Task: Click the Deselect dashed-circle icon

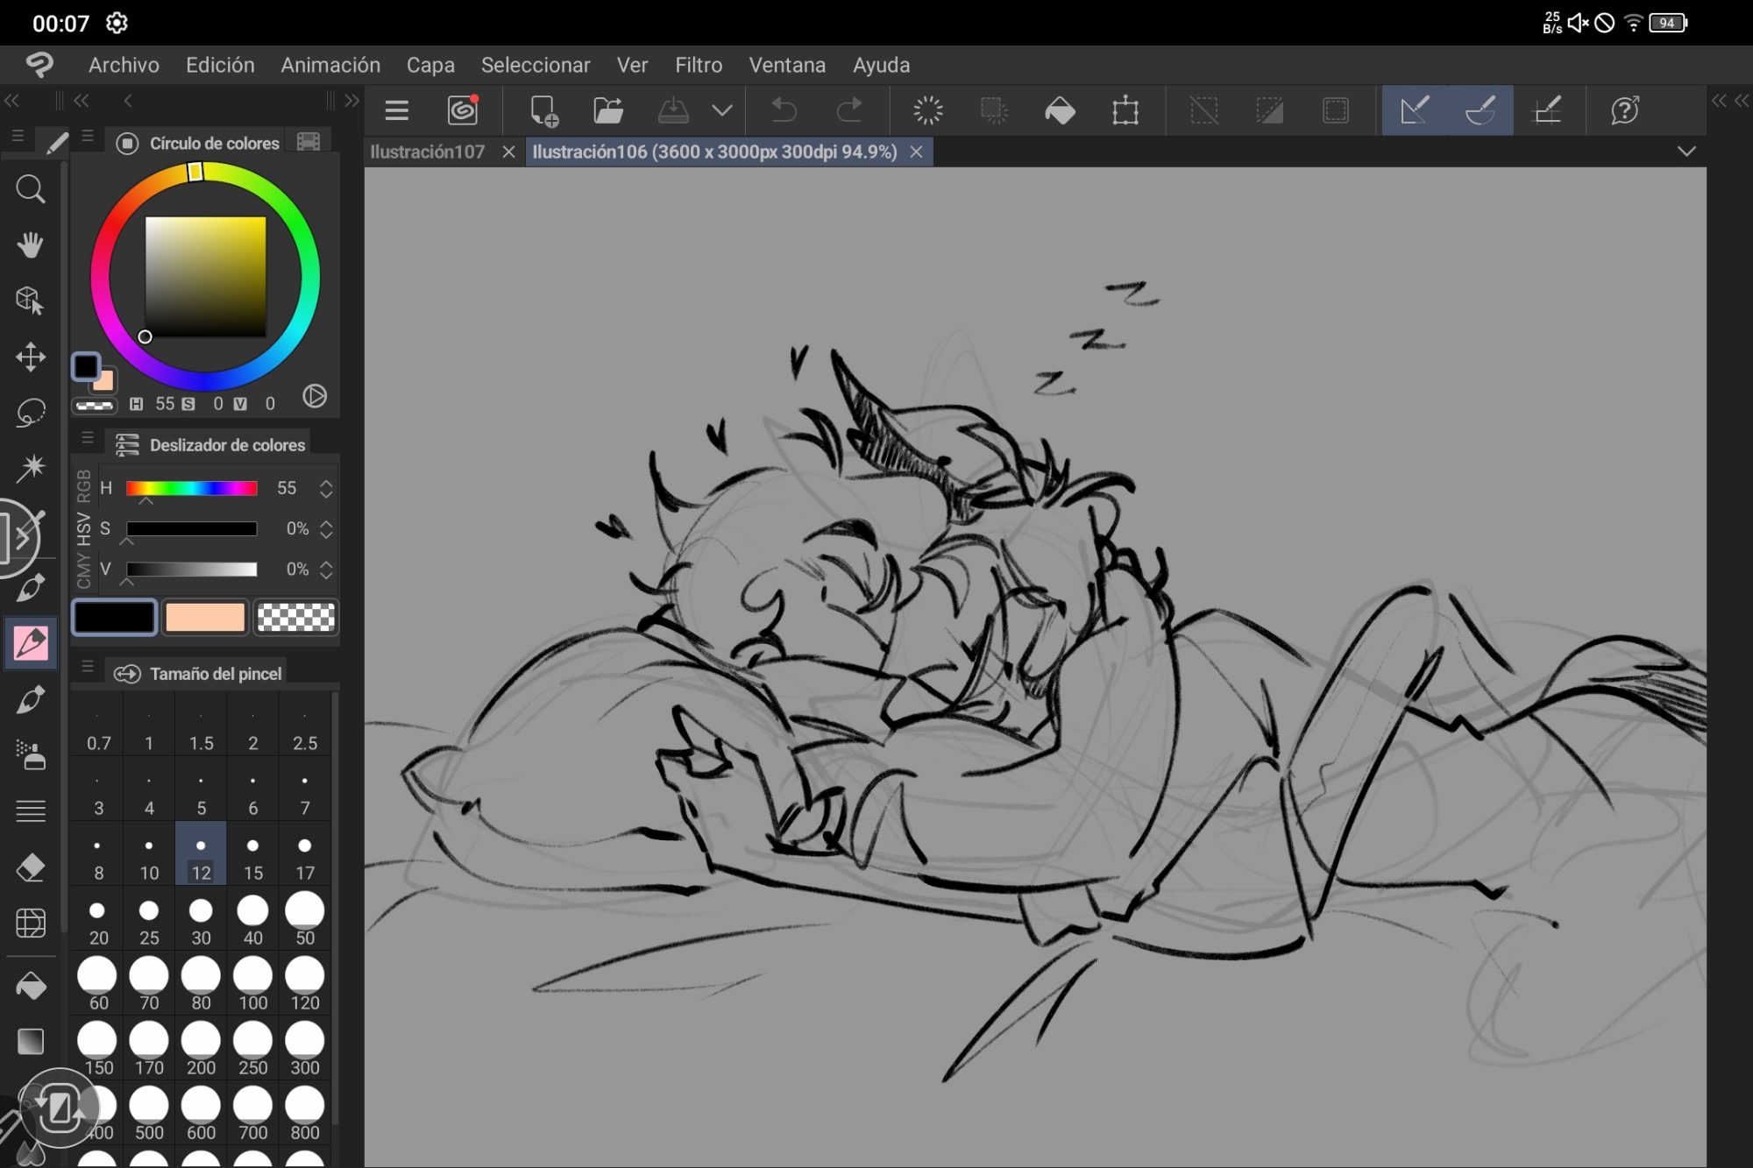Action: coord(927,110)
